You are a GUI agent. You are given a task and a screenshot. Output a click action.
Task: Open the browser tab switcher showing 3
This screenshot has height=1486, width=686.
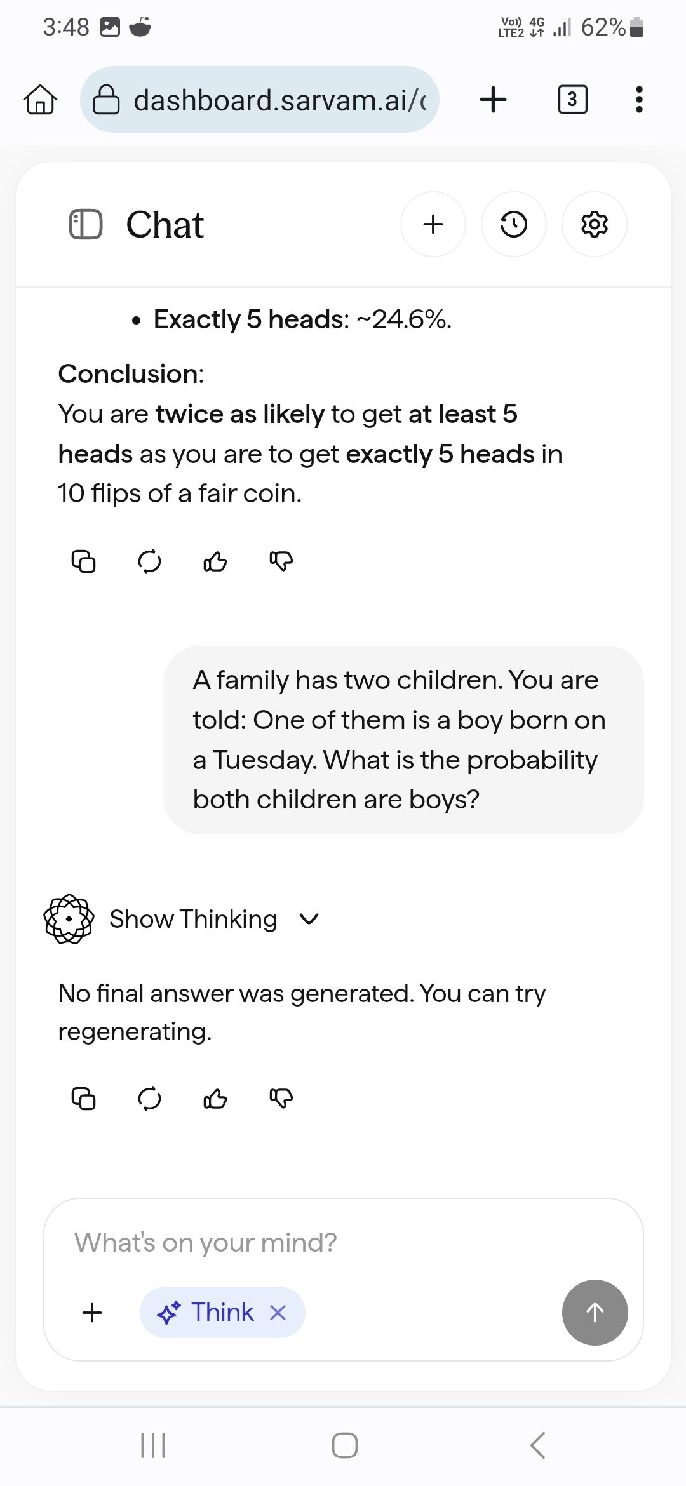572,100
